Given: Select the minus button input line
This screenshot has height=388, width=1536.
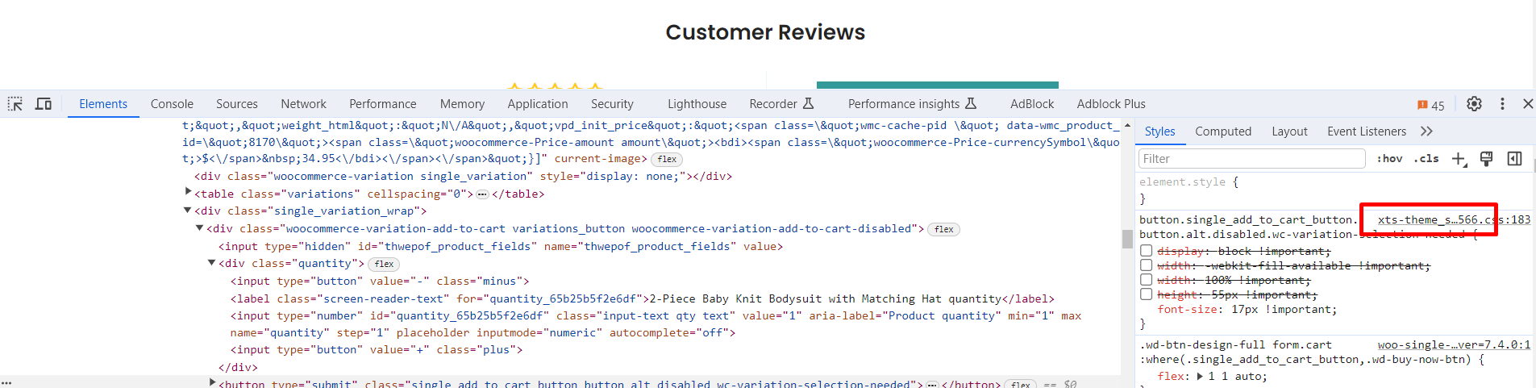Looking at the screenshot, I should coord(380,281).
